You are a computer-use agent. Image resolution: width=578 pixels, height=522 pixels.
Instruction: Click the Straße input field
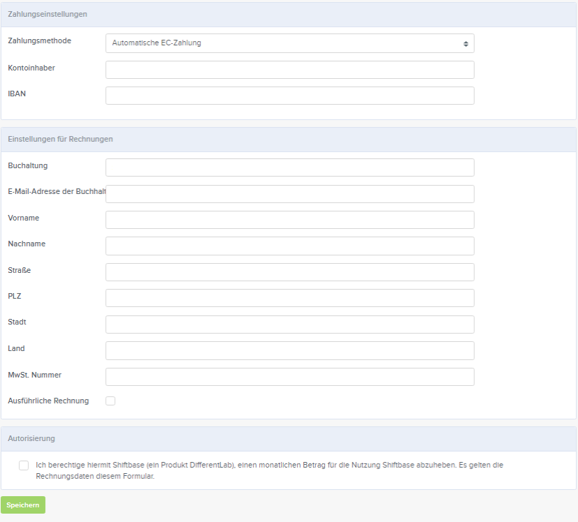[290, 272]
